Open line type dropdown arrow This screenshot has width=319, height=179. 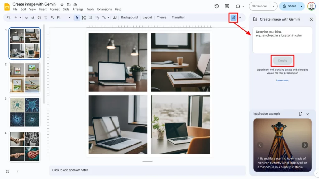tap(108, 17)
